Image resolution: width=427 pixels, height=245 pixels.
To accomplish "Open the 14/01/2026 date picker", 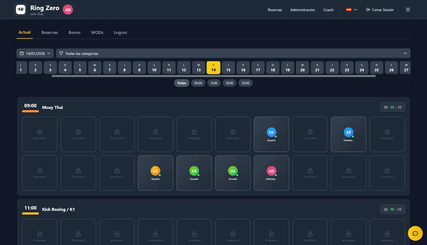I will pos(35,54).
